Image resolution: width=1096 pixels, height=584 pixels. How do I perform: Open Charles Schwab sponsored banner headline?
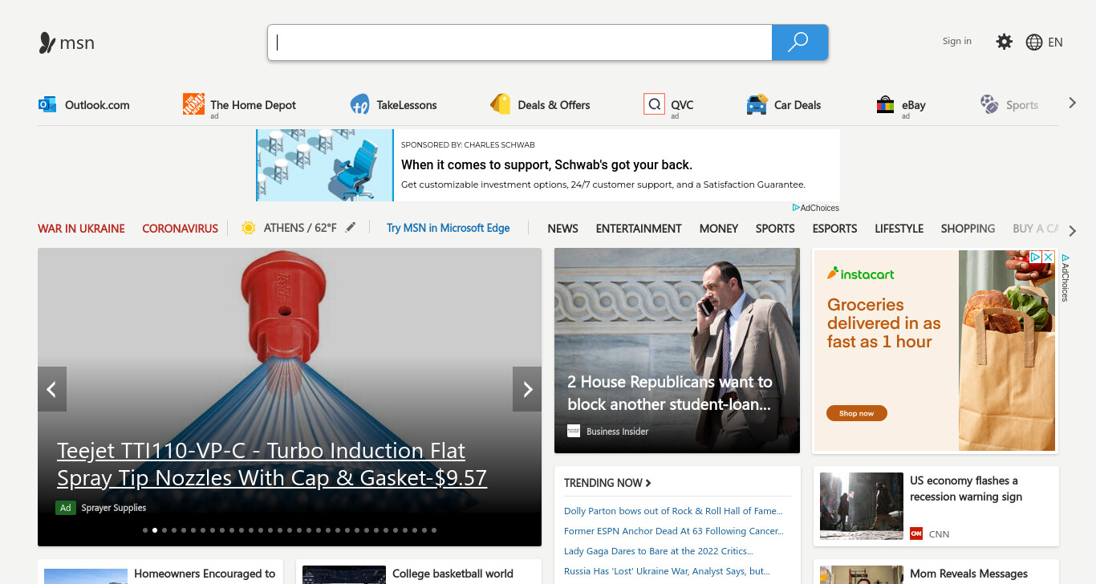[546, 164]
